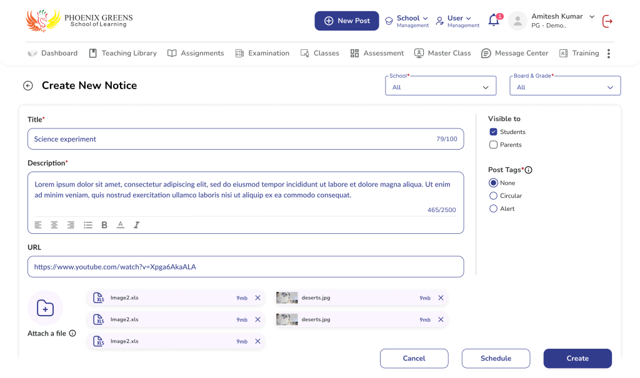Image resolution: width=640 pixels, height=378 pixels.
Task: Click the back arrow beside Create New Notice
Action: coord(27,86)
